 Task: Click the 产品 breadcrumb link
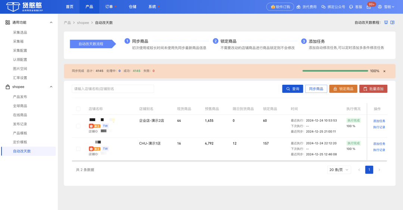coord(67,23)
